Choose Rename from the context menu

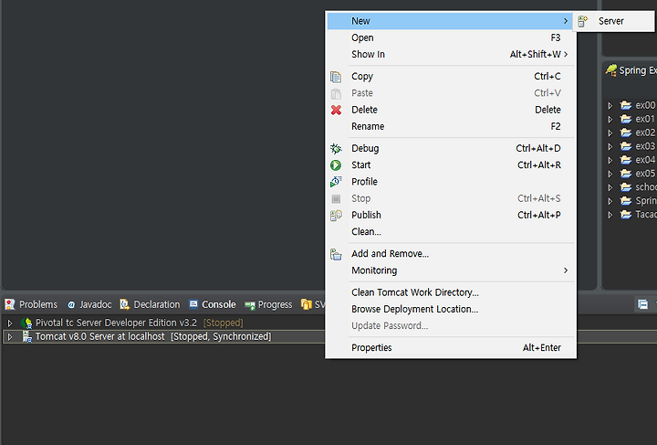click(451, 127)
